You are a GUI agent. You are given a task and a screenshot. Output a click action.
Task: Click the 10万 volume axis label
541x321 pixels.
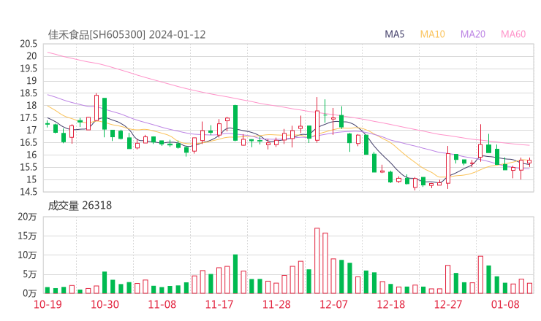(27, 255)
